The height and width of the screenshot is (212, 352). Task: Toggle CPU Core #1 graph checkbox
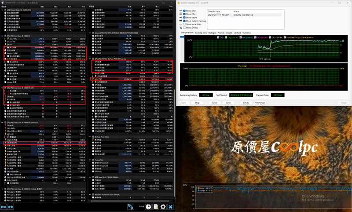point(226,37)
